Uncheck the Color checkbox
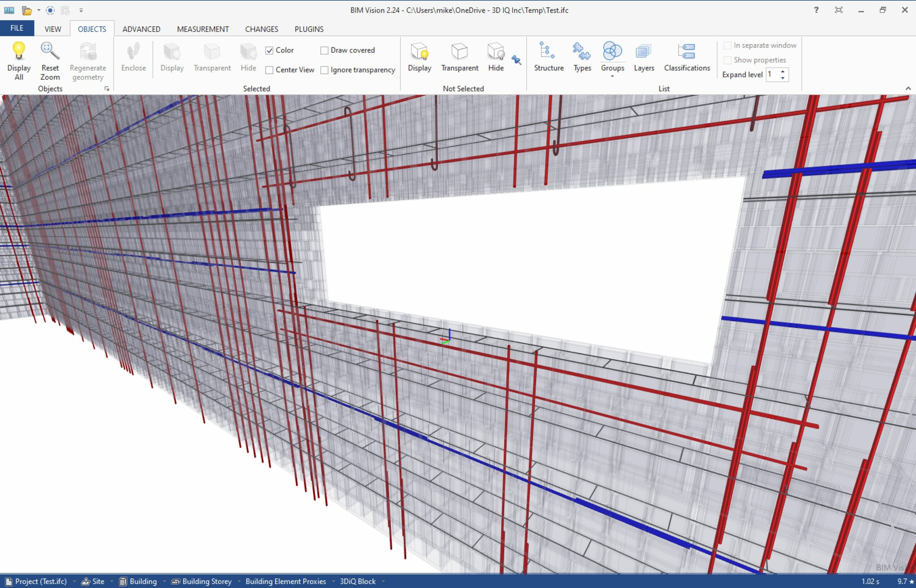This screenshot has width=916, height=588. click(x=269, y=50)
